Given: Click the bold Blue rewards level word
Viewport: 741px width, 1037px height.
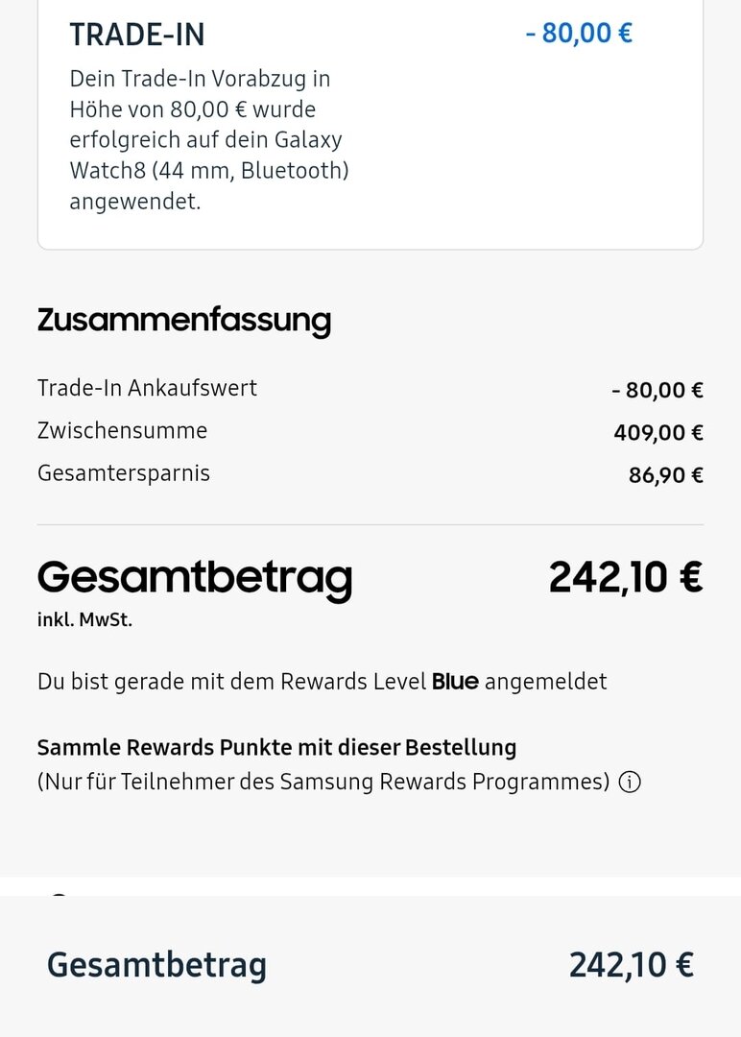Looking at the screenshot, I should pos(455,682).
